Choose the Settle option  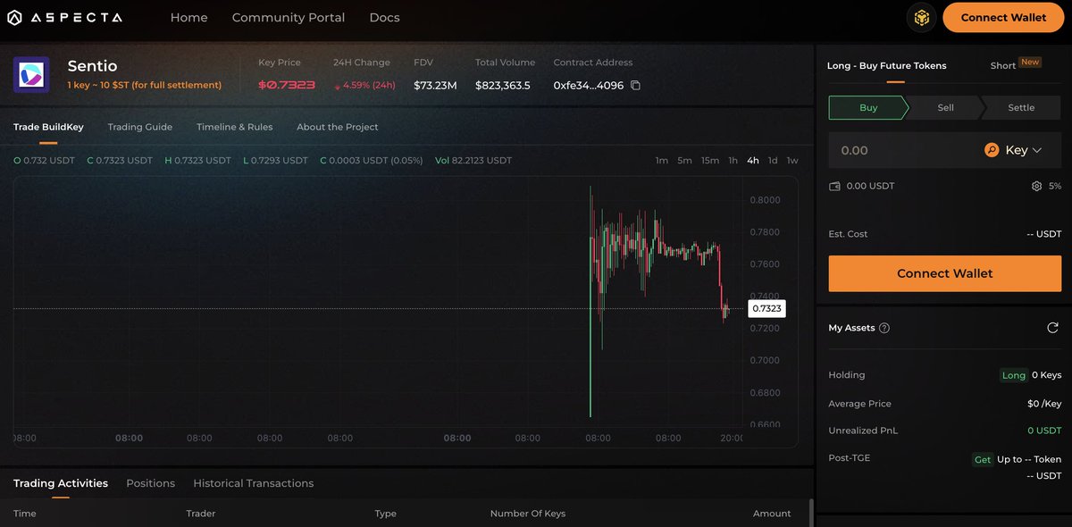pyautogui.click(x=1021, y=107)
